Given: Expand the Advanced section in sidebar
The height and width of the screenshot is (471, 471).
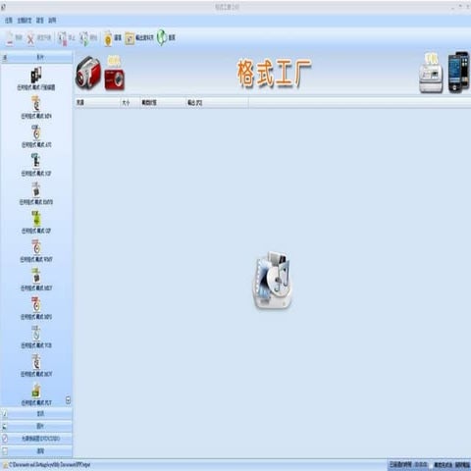Looking at the screenshot, I should tap(36, 451).
